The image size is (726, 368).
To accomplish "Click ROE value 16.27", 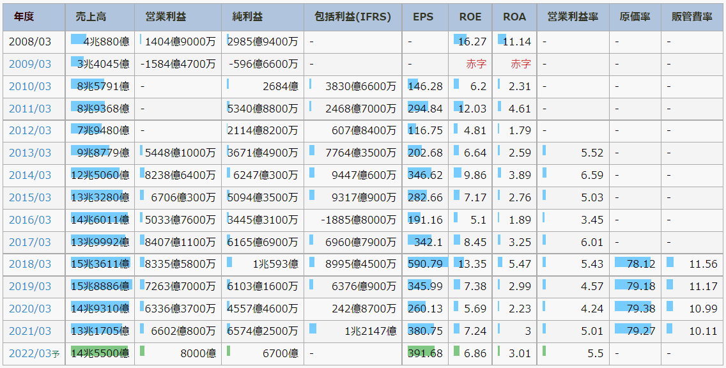I will point(472,42).
